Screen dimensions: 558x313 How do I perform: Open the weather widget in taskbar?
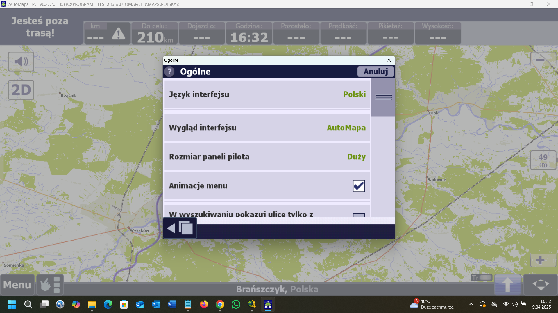click(x=433, y=304)
